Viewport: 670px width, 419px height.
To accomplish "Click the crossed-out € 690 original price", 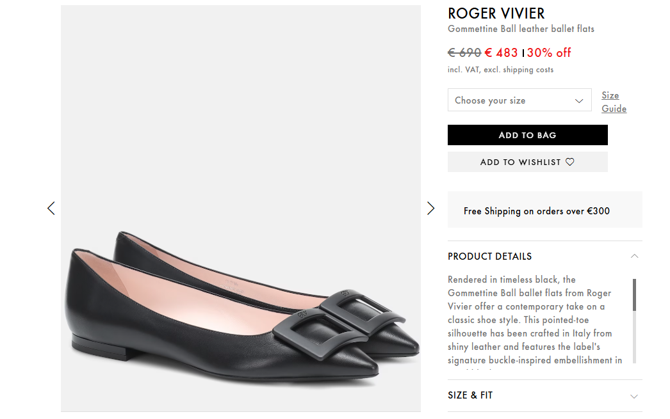I will 464,52.
